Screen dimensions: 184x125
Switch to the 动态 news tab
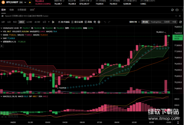click(32, 10)
